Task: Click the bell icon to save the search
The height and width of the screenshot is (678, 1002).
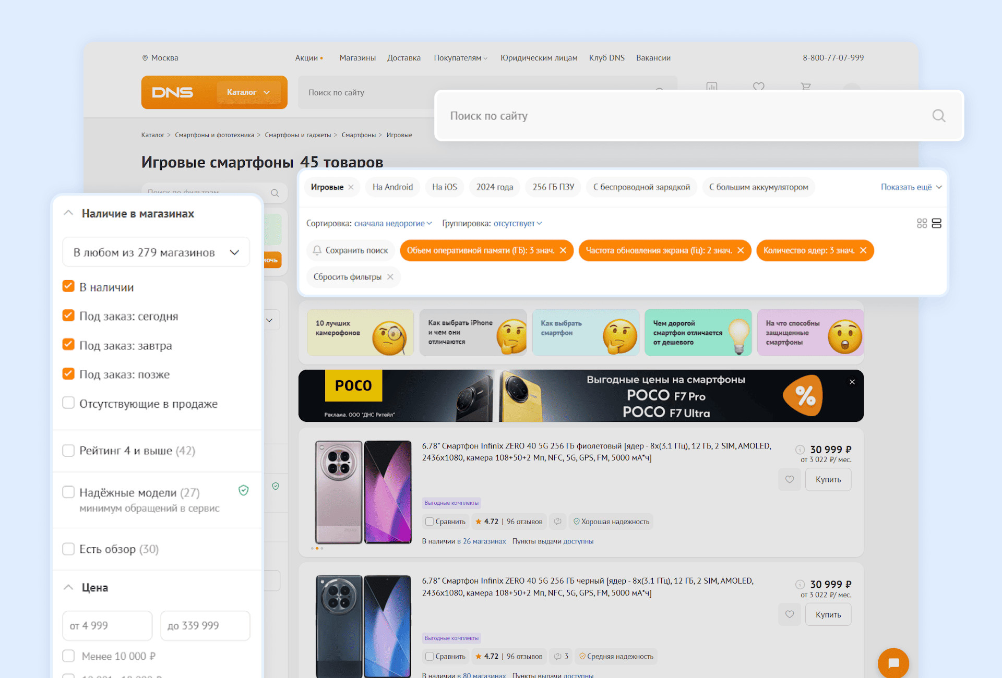Action: tap(317, 250)
